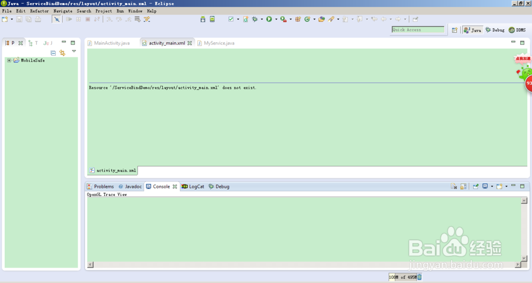Image resolution: width=532 pixels, height=283 pixels.
Task: Open the Search menu
Action: coord(84,11)
